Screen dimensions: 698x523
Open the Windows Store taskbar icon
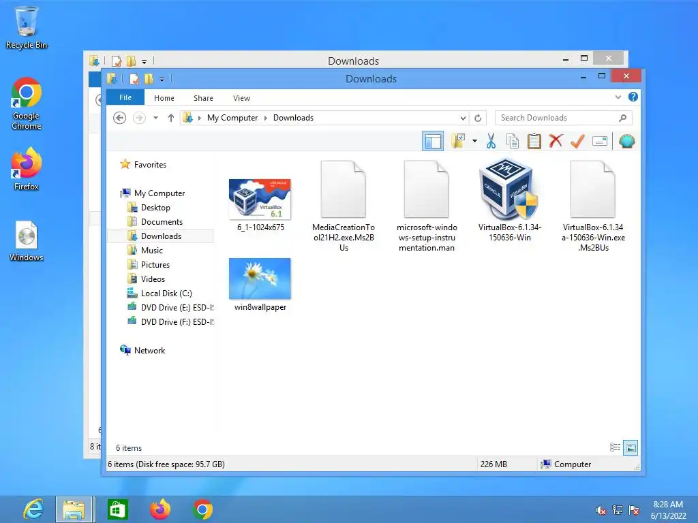pyautogui.click(x=118, y=509)
